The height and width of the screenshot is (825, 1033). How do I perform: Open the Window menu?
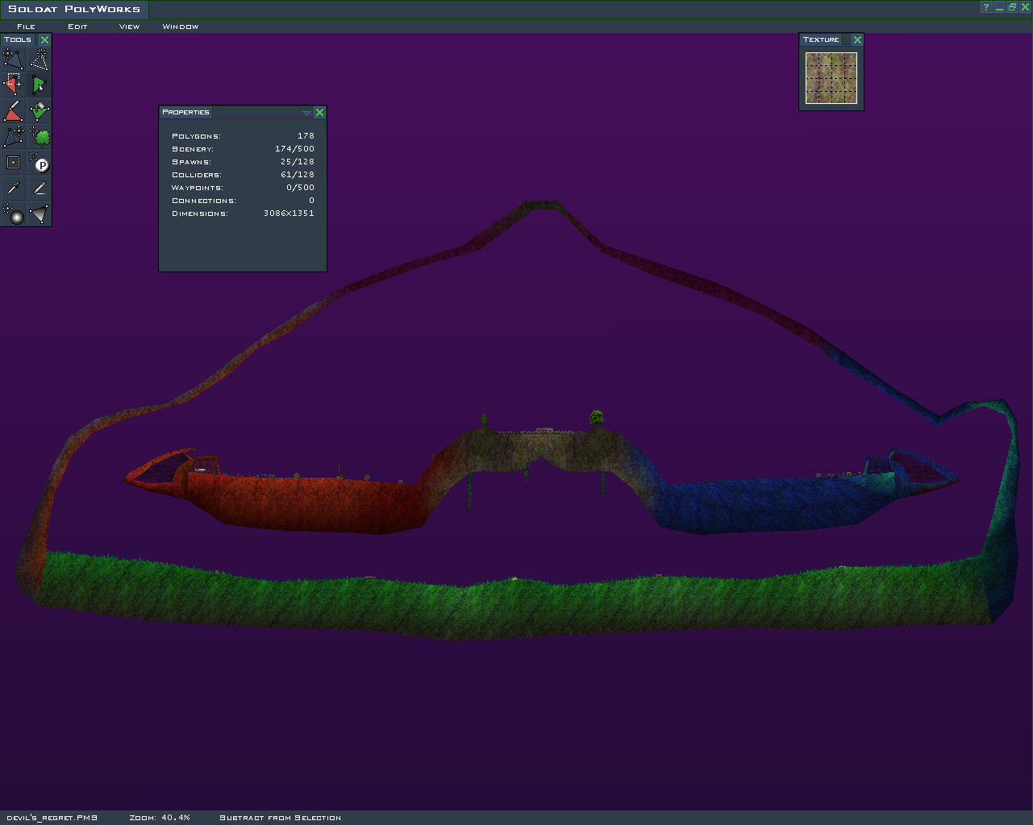(180, 27)
